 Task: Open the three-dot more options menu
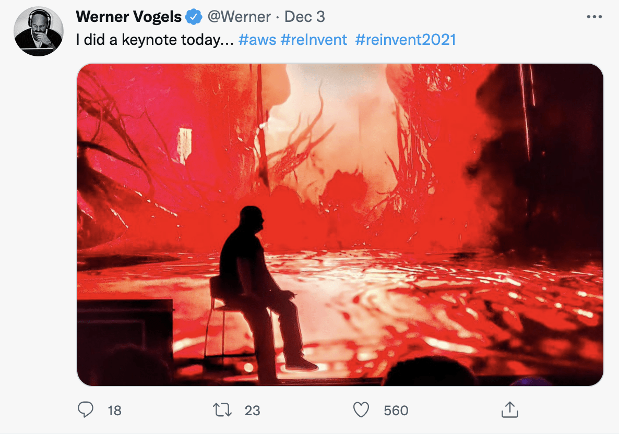(x=594, y=17)
